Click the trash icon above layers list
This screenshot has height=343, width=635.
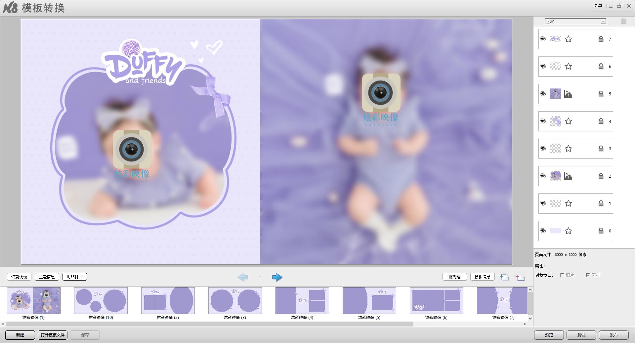coord(623,21)
